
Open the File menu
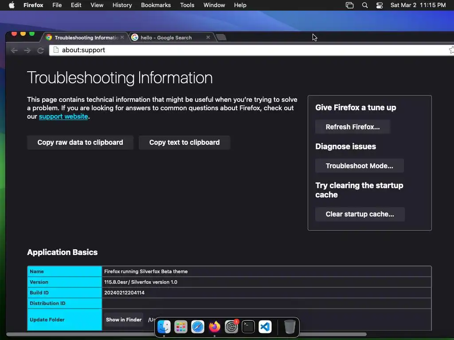[57, 5]
